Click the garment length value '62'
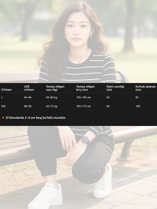 click(108, 98)
